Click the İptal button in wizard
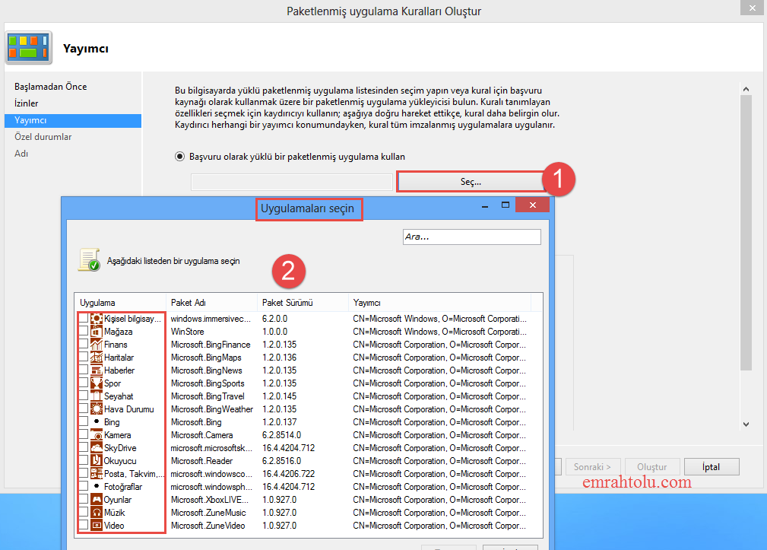 pos(712,467)
